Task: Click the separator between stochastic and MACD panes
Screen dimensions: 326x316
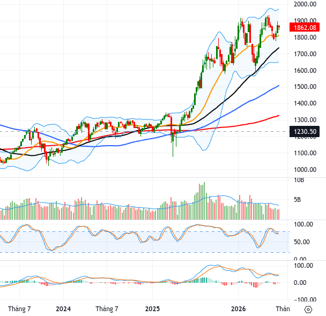Action: click(x=163, y=260)
